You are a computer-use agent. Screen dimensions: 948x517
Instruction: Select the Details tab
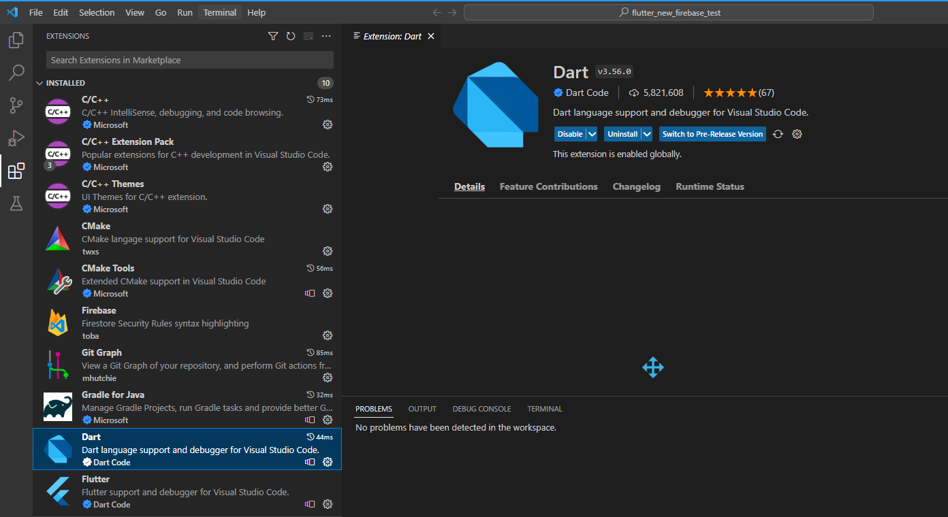pyautogui.click(x=469, y=186)
